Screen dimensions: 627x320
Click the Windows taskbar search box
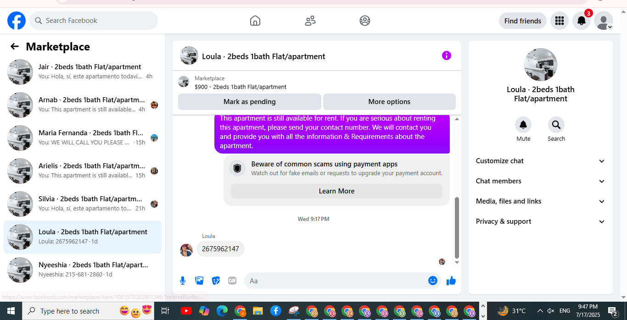click(x=89, y=311)
